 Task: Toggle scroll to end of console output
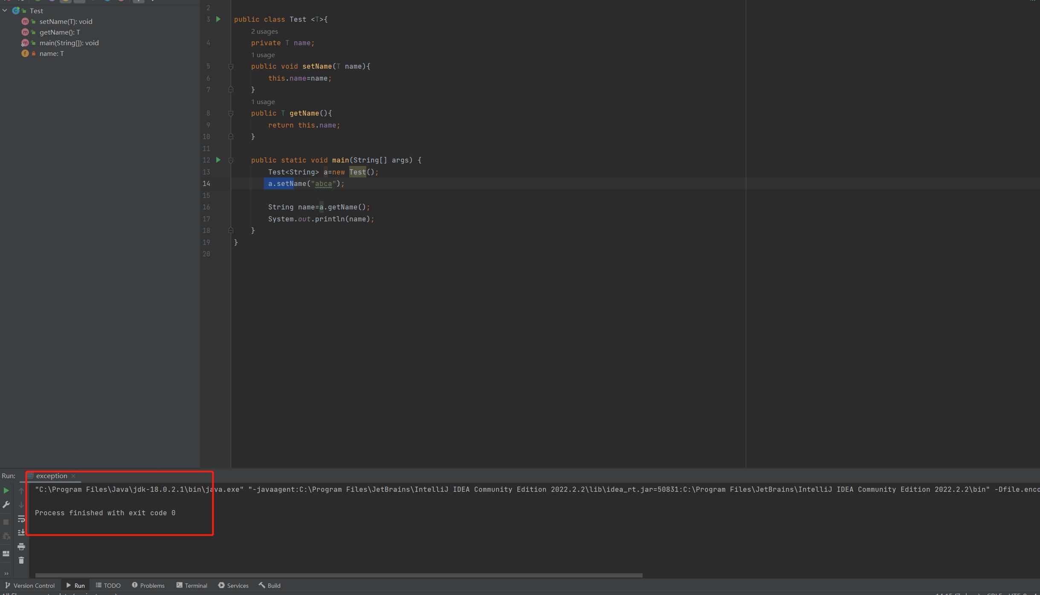[21, 533]
